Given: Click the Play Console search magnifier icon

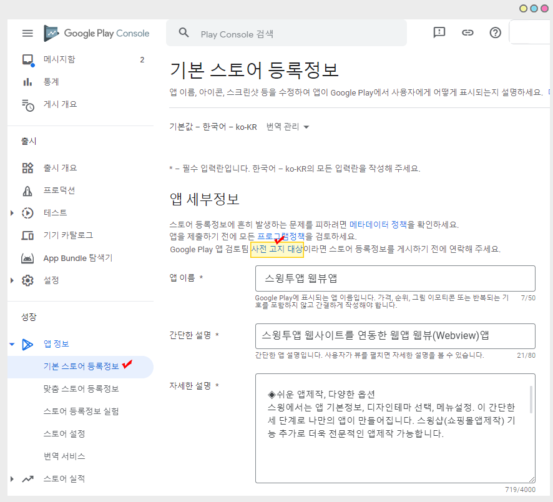Looking at the screenshot, I should 184,33.
